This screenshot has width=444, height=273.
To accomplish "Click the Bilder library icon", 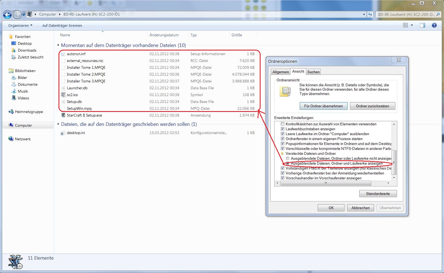I will pyautogui.click(x=13, y=78).
